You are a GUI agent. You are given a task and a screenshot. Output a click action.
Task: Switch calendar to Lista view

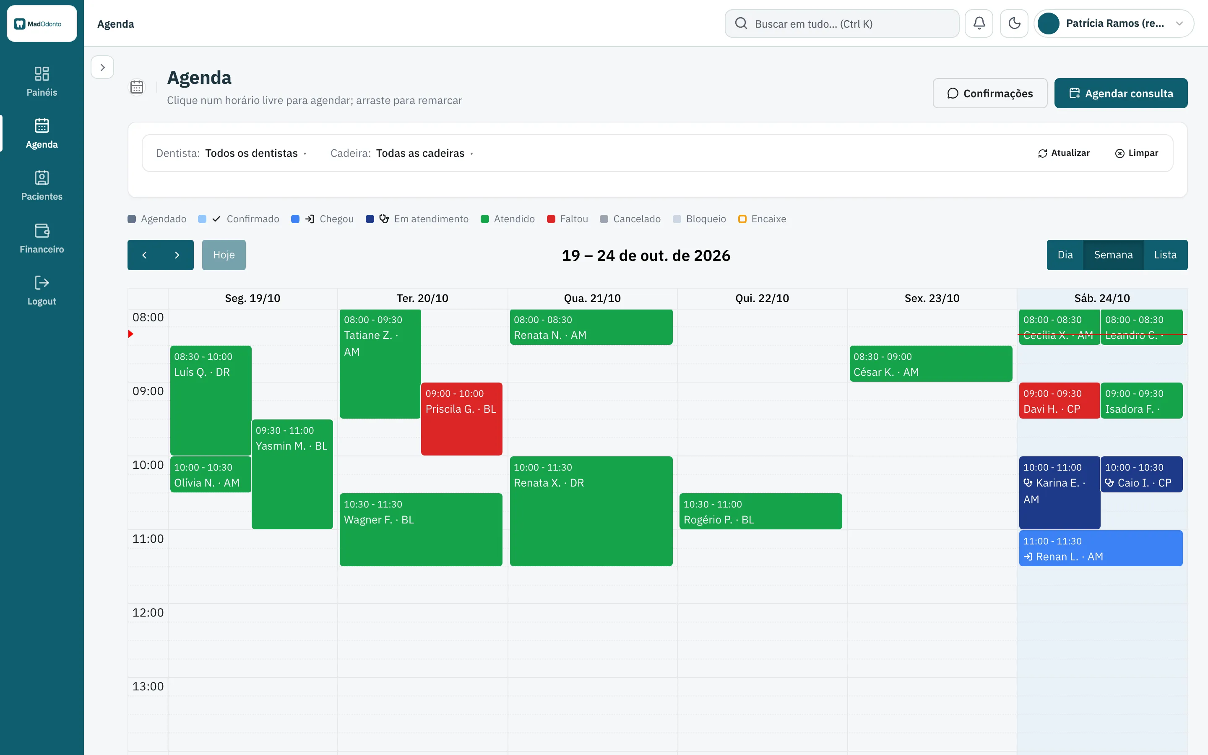pos(1165,255)
